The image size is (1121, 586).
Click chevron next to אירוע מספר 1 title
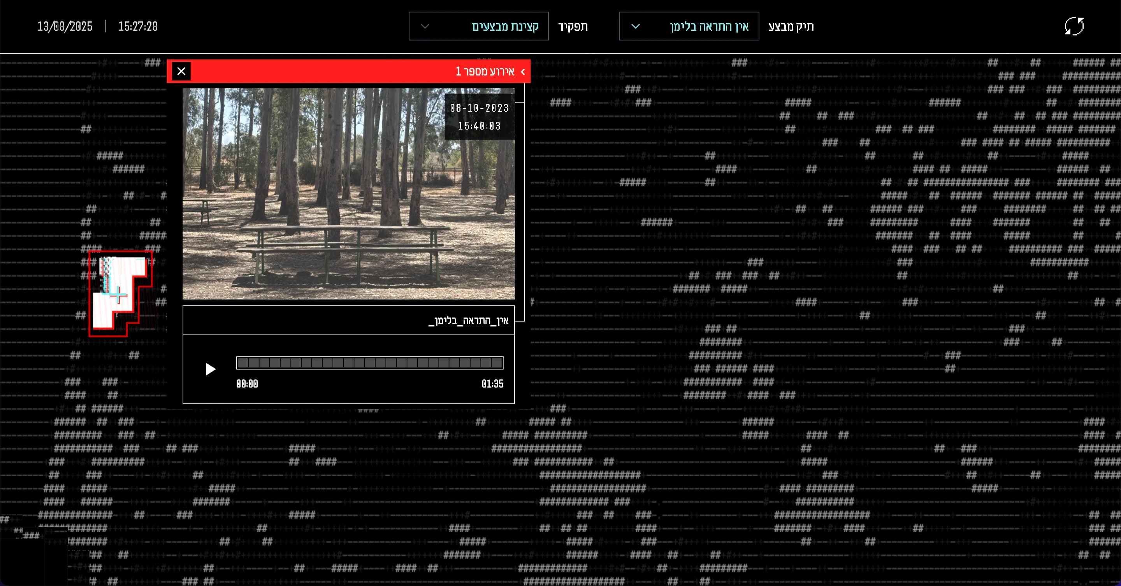pos(523,72)
